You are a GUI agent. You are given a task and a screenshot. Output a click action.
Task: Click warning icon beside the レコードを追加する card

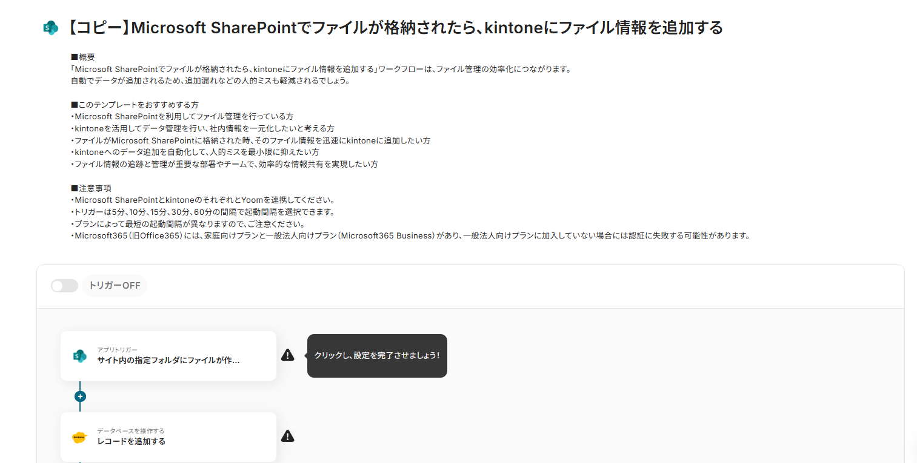click(x=287, y=436)
